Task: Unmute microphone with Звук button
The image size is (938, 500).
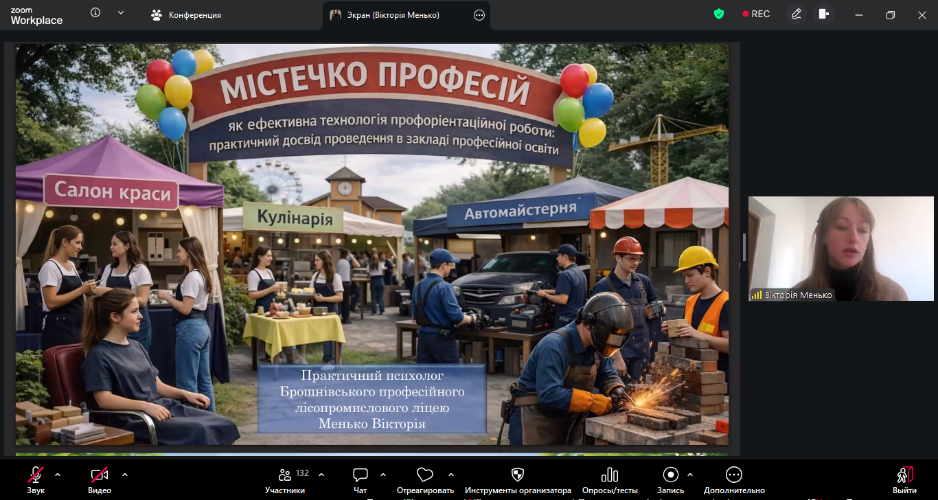Action: tap(36, 479)
